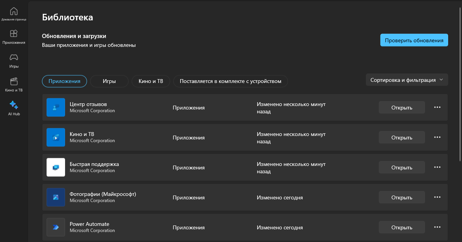Open the Приложения sidebar section
This screenshot has width=462, height=242.
13,37
